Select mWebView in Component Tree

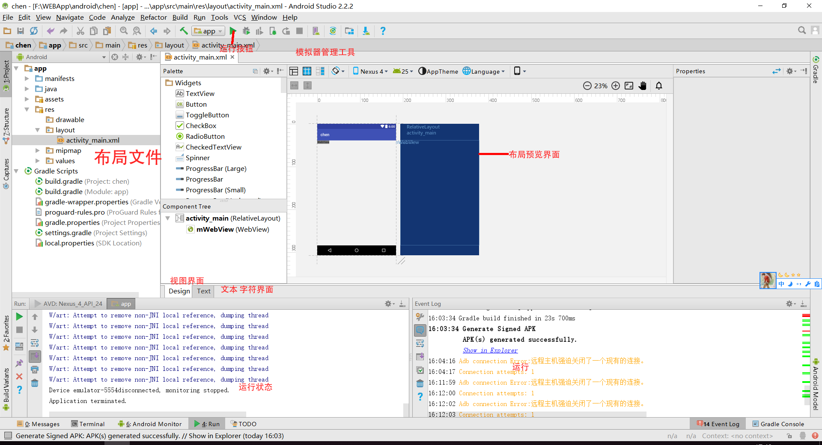click(x=232, y=229)
